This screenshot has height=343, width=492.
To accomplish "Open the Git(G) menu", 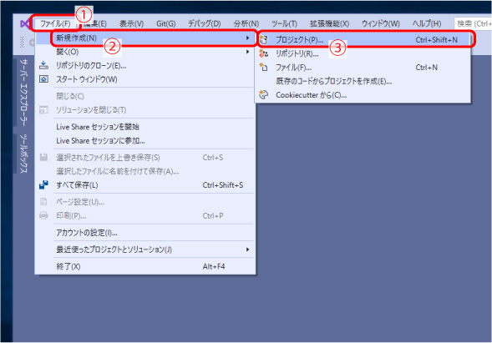I will (165, 24).
